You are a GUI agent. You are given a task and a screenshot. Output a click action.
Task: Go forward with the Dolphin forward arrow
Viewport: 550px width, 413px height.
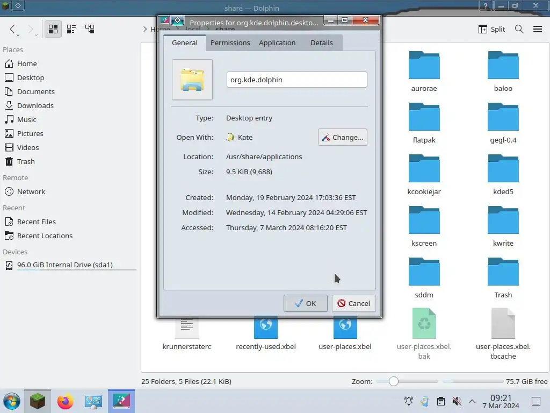(x=31, y=29)
